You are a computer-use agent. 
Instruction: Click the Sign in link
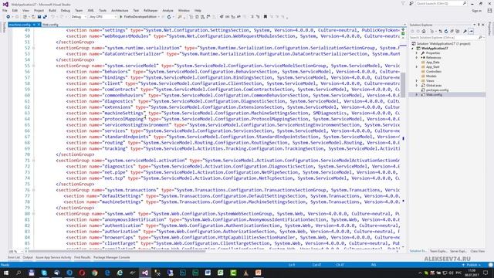[477, 11]
